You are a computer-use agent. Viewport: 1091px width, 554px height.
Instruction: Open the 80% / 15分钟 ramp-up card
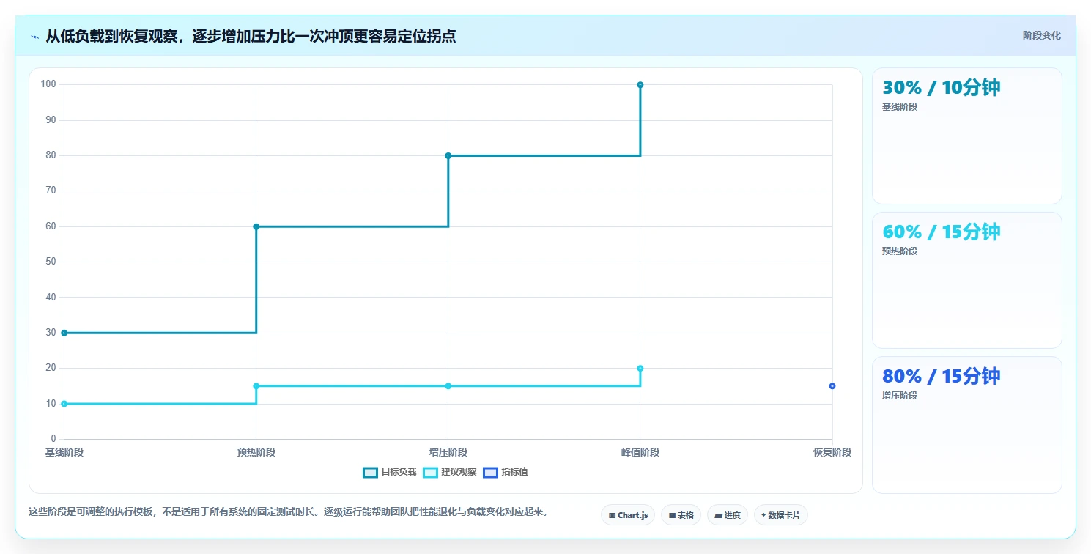(x=966, y=424)
